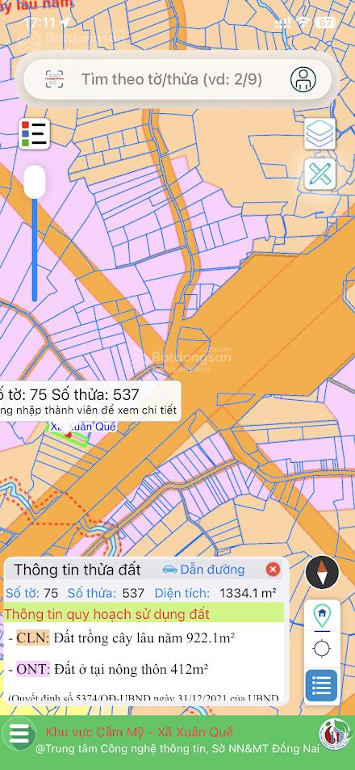Tap the car icon beside Dẫn đường

coord(169,569)
